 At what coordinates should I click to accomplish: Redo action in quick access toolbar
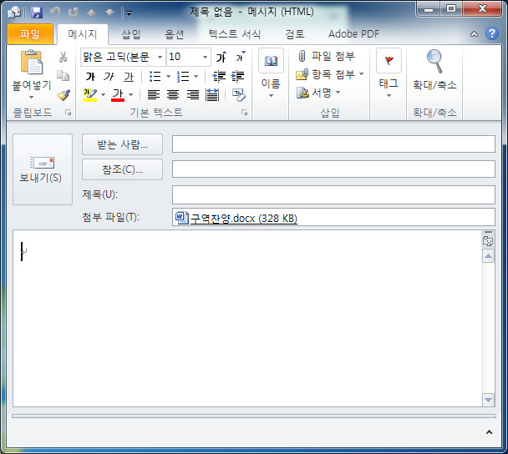tap(74, 13)
